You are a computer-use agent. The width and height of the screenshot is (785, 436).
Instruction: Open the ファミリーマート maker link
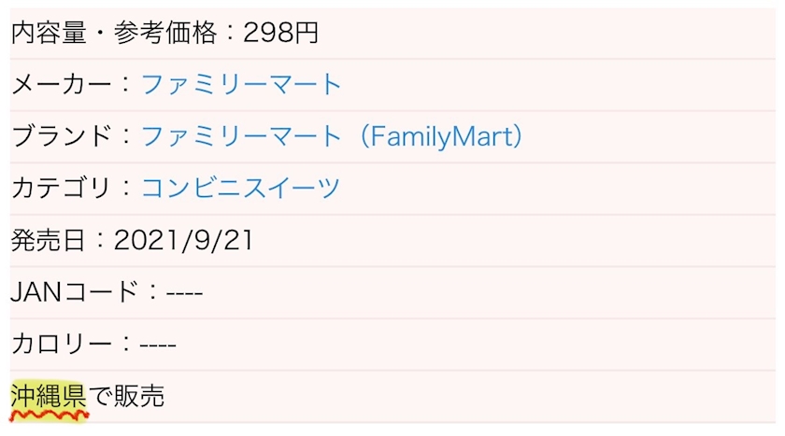point(241,84)
